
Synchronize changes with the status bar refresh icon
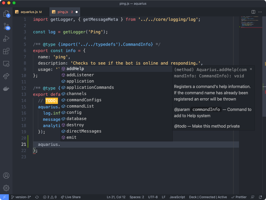coord(37,197)
